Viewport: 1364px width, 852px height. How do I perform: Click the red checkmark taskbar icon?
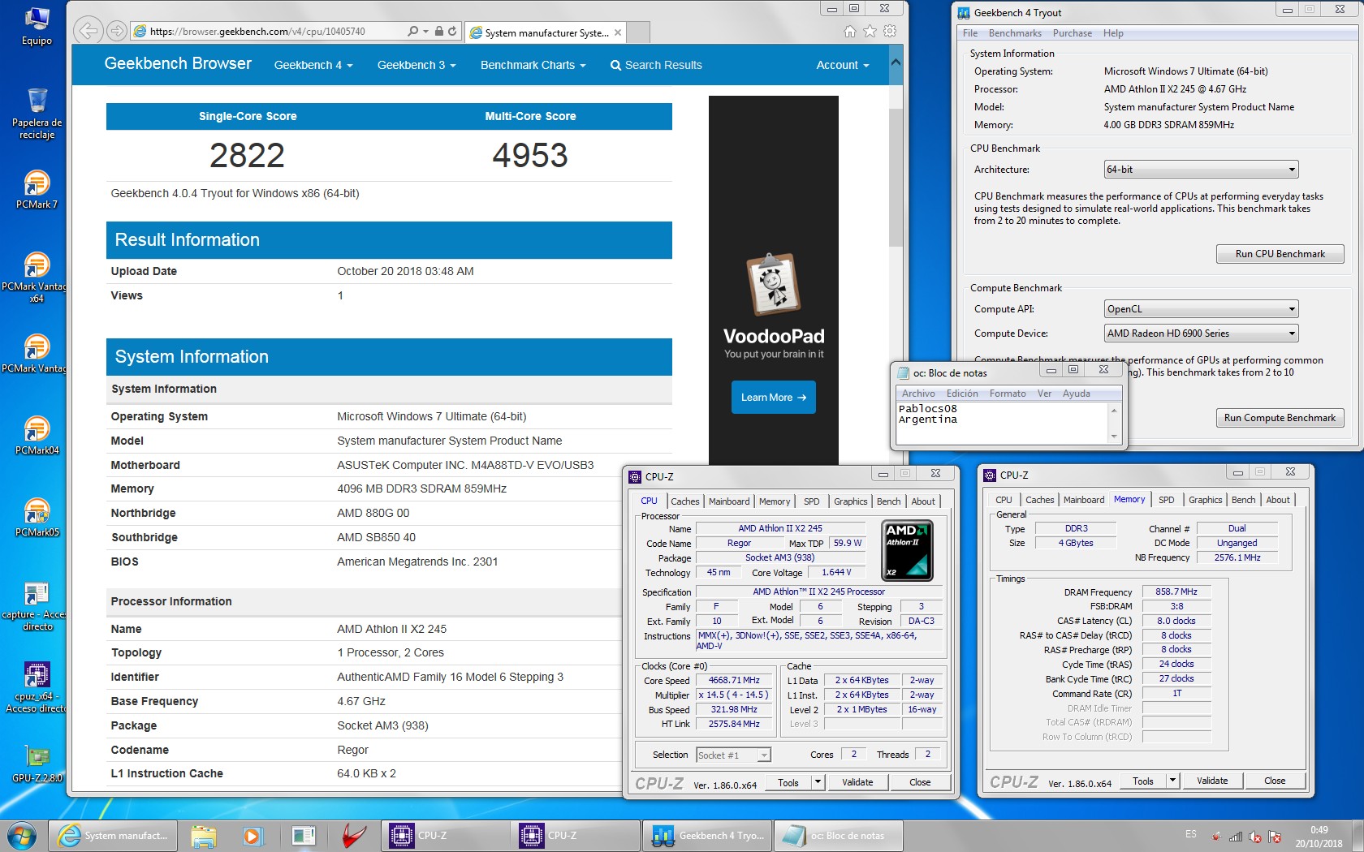[353, 835]
